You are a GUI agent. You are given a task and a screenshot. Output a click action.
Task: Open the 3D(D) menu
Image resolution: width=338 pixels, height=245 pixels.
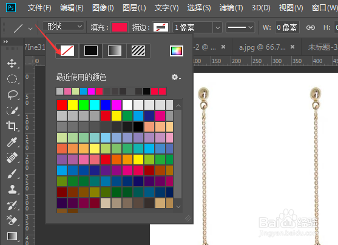[261, 8]
